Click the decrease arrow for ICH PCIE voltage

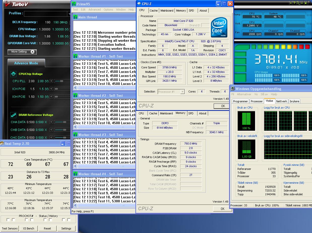51,89
